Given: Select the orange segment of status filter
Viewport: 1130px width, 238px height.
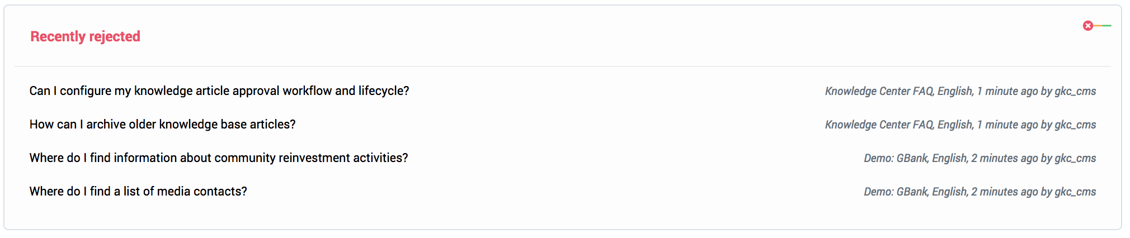Looking at the screenshot, I should [x=1098, y=26].
